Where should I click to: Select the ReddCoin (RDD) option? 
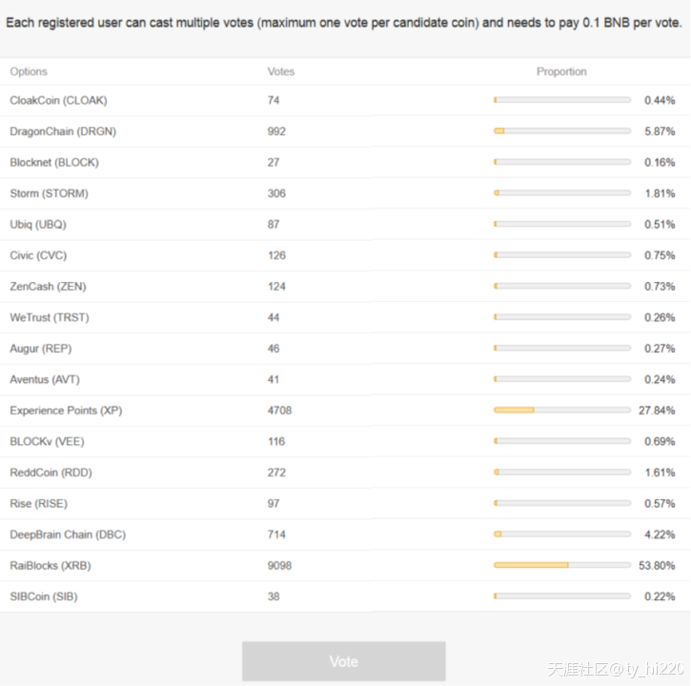click(x=51, y=473)
